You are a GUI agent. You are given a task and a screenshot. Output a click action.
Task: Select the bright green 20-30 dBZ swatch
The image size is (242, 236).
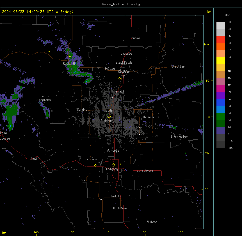(221, 117)
